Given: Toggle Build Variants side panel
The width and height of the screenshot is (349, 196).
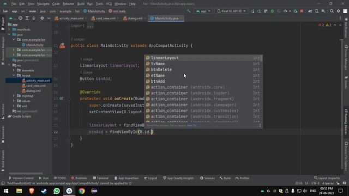Looking at the screenshot, I should click(3, 161).
